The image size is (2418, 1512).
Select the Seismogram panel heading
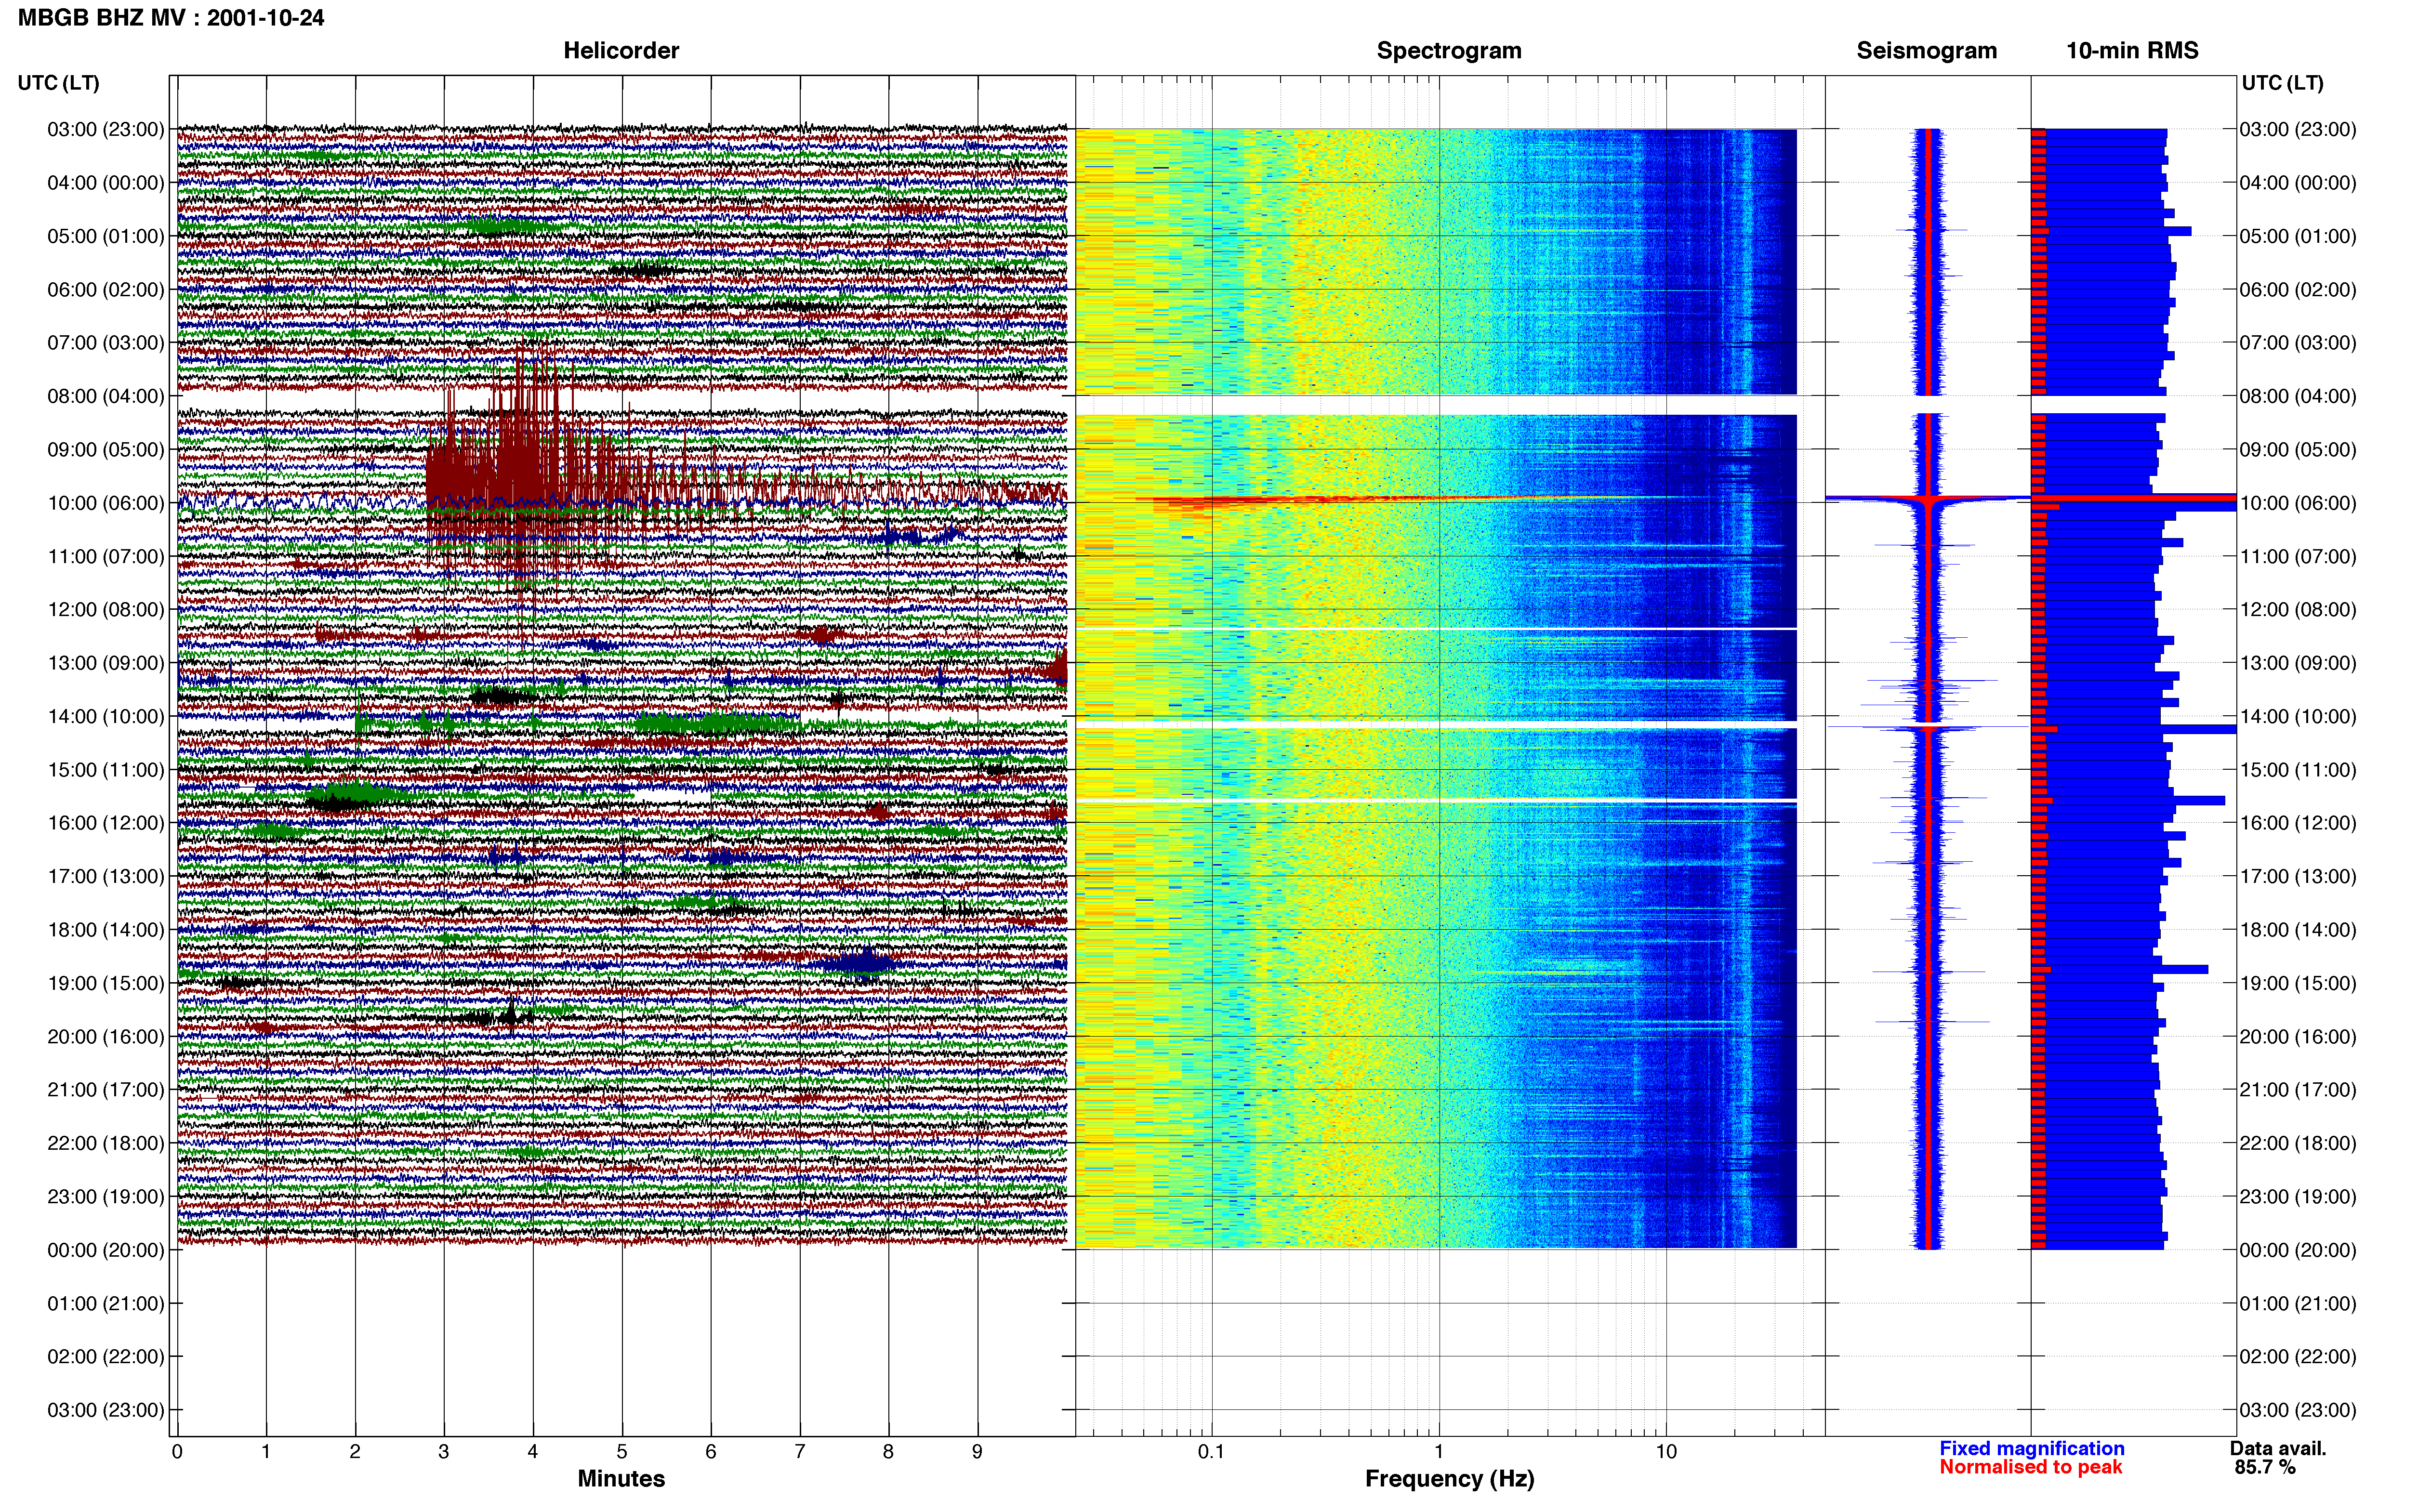(x=1926, y=51)
